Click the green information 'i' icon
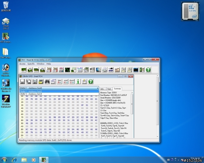Screen dimensions: 204x163 78,81
